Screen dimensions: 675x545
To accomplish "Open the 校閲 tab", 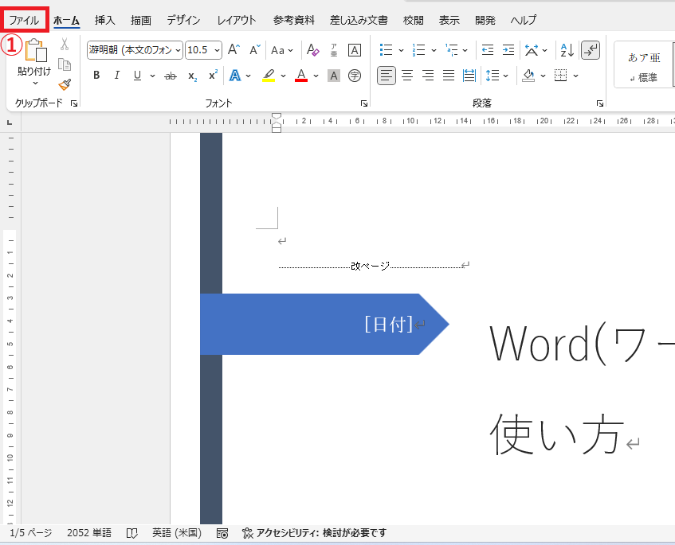I will 414,20.
